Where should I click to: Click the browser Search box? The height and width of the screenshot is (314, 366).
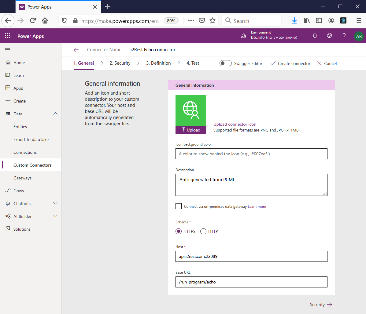251,21
